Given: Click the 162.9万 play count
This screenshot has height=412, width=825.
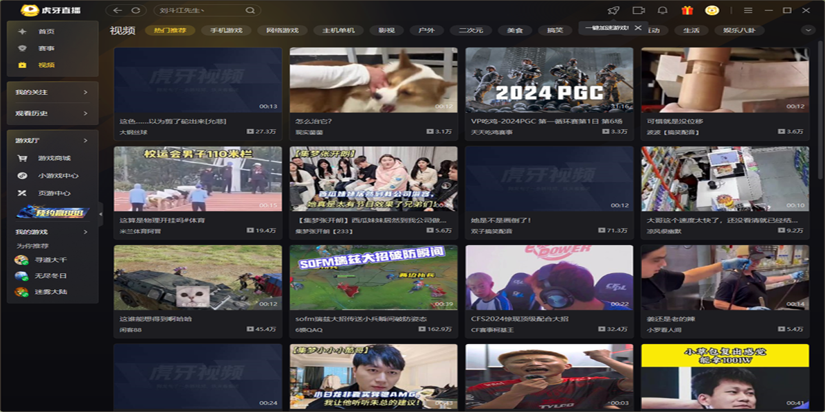Looking at the screenshot, I should 436,330.
